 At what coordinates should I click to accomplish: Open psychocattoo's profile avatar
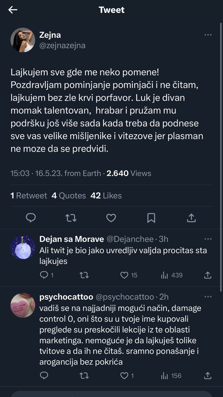point(23,305)
